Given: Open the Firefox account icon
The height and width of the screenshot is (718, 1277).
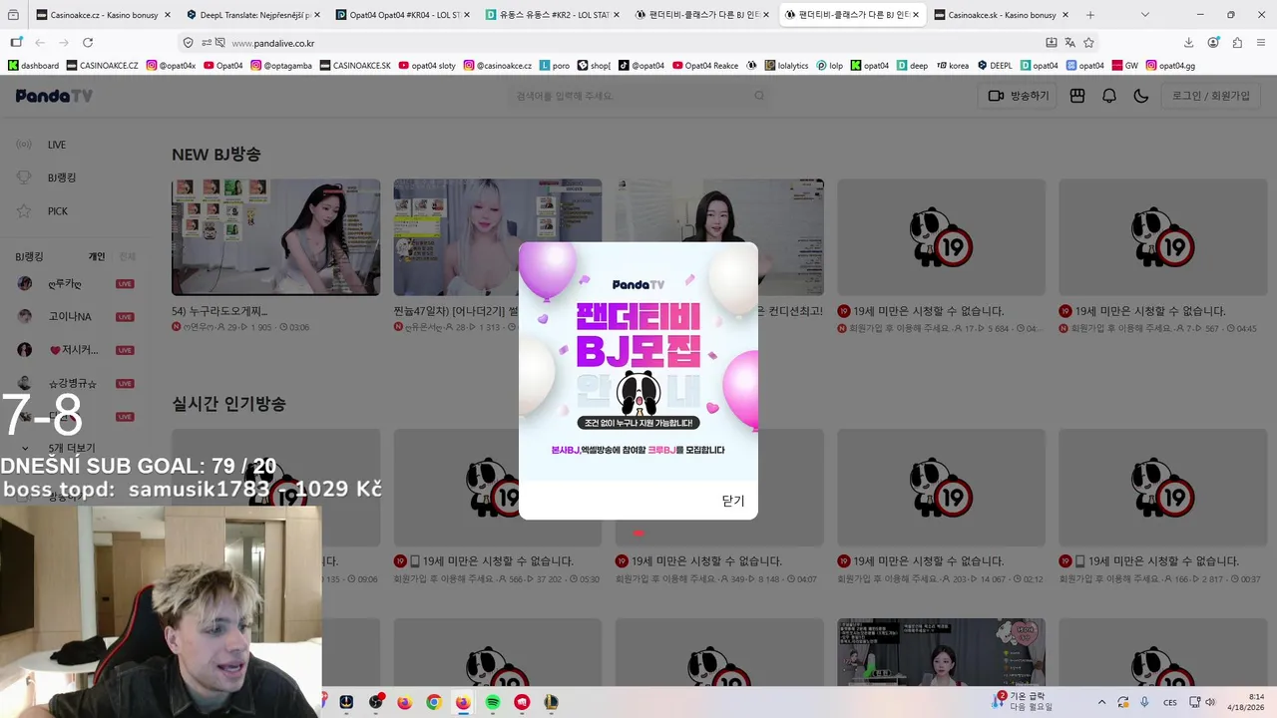Looking at the screenshot, I should click(1213, 43).
